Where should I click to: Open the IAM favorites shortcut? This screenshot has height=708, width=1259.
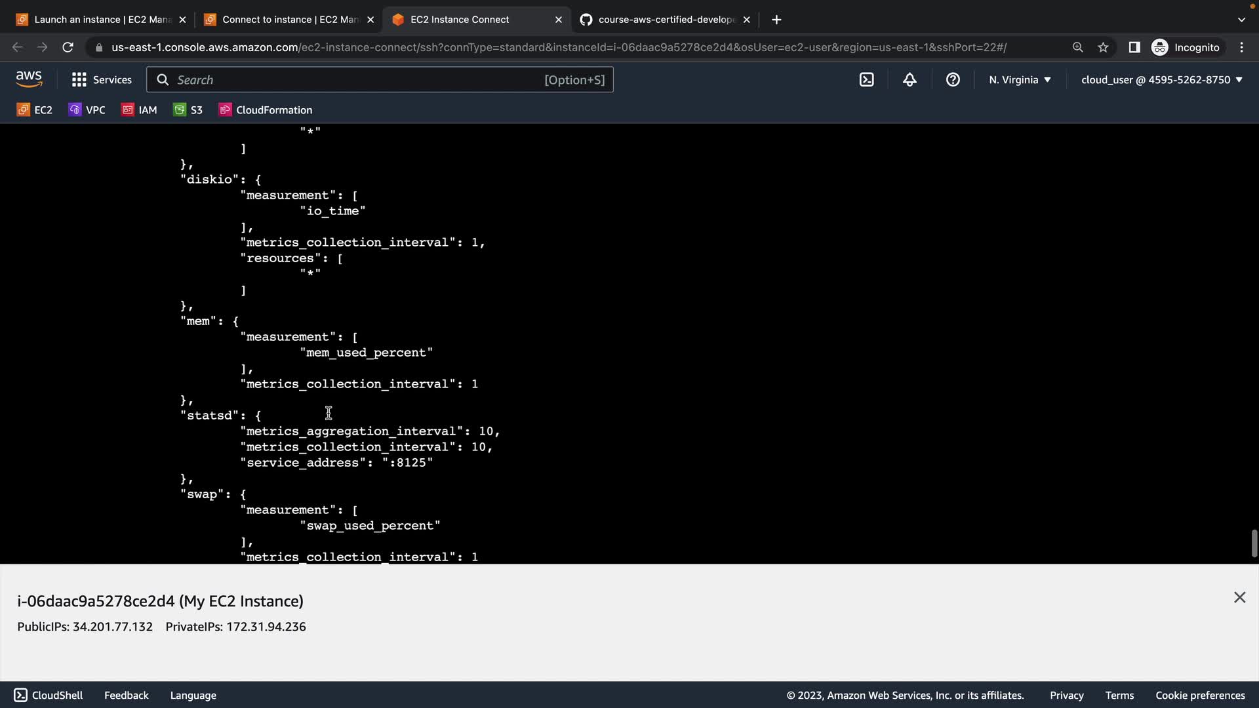pyautogui.click(x=139, y=110)
